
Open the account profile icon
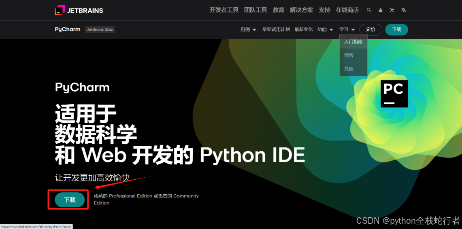pyautogui.click(x=380, y=10)
